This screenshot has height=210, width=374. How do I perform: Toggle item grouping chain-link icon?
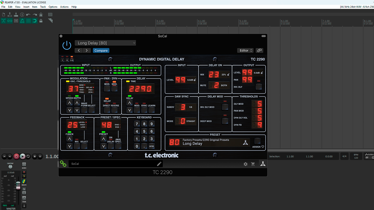(x=10, y=21)
